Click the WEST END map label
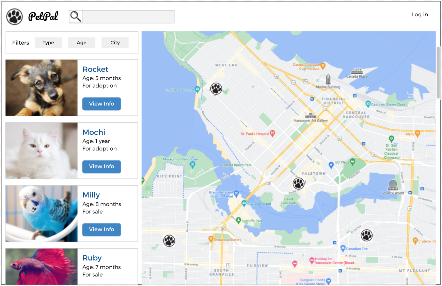This screenshot has width=442, height=286. pos(226,65)
